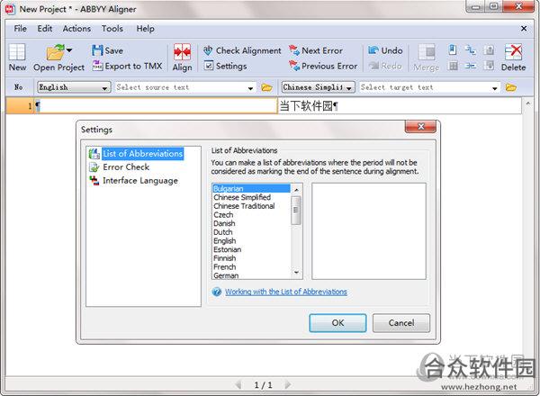540x396 pixels.
Task: Cancel the Settings dialog
Action: click(x=401, y=323)
